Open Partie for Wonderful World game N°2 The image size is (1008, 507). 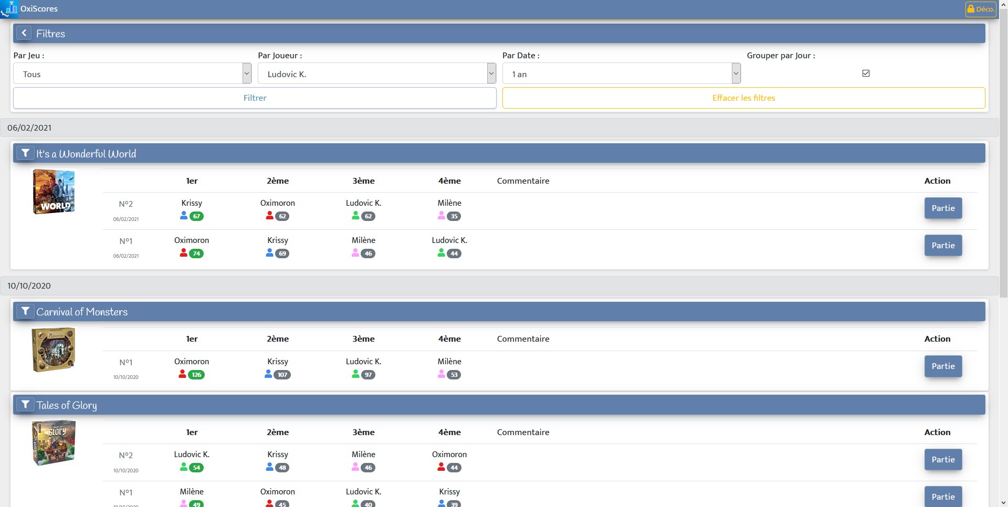tap(943, 208)
